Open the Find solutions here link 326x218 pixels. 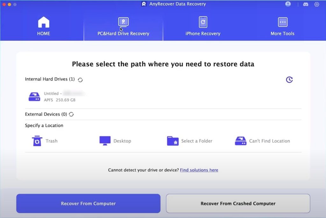pos(199,170)
